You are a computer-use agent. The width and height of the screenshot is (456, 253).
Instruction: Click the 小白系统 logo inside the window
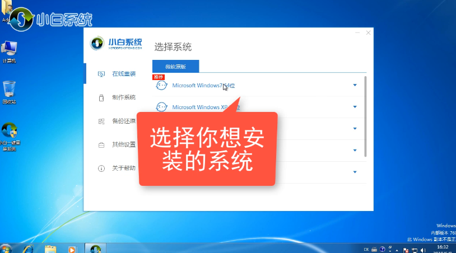(117, 44)
